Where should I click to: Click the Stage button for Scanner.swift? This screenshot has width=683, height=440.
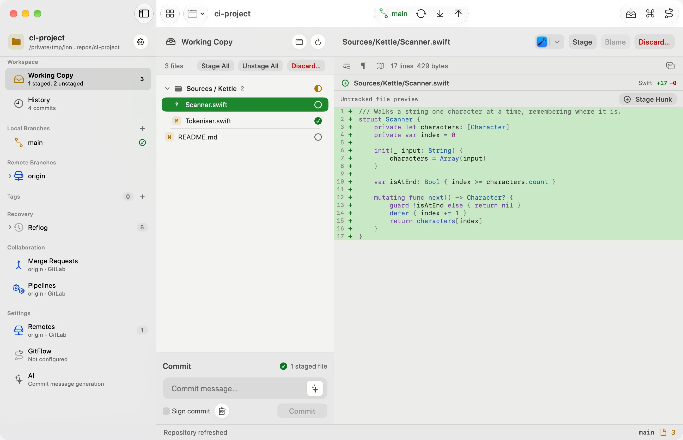pos(582,42)
